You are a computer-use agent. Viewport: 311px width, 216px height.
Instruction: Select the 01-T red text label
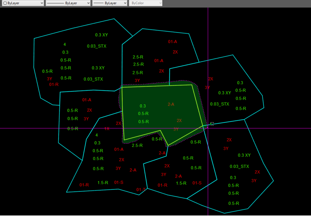[141, 190]
